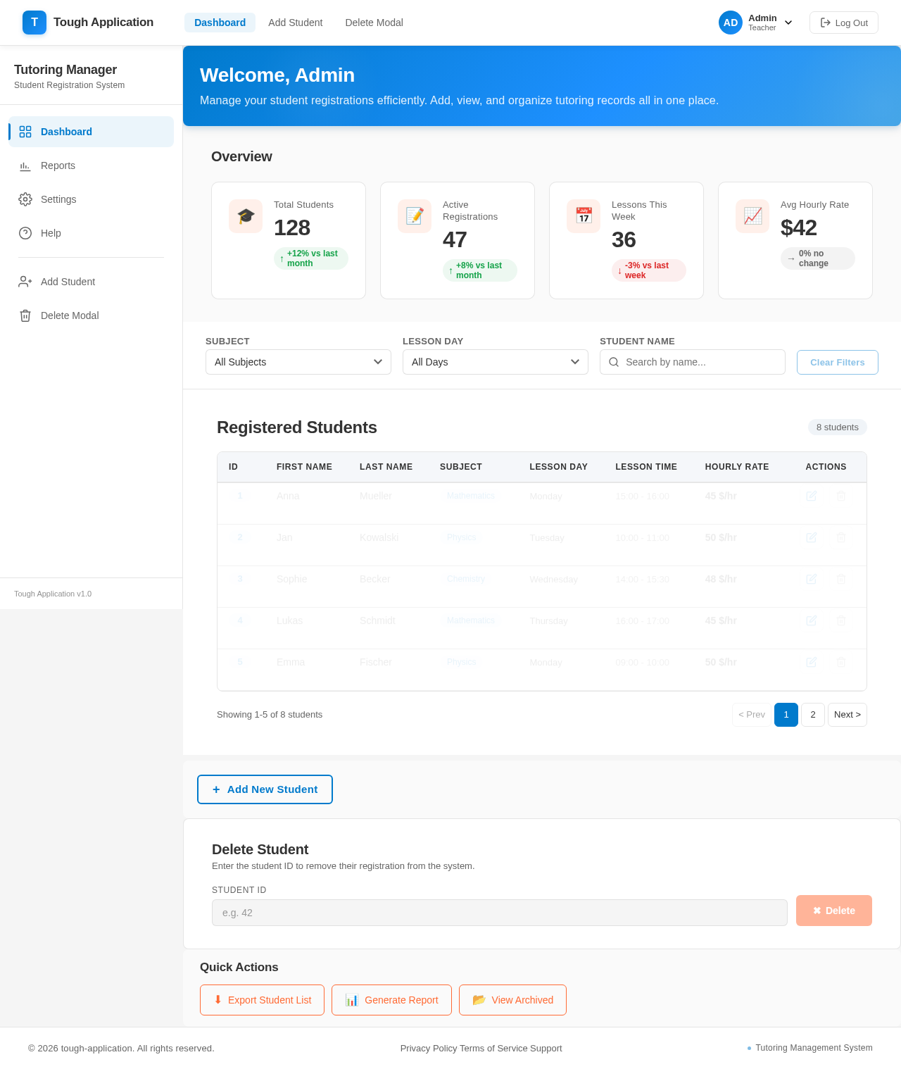Click "Tough Application v1.0" version text
Viewport: 901px width, 1069px height.
point(53,594)
